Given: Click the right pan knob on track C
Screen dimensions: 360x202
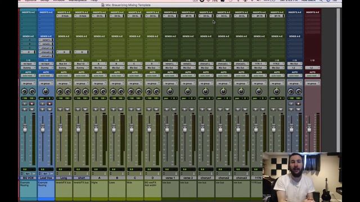Looking at the screenshot, I should tap(139, 91).
